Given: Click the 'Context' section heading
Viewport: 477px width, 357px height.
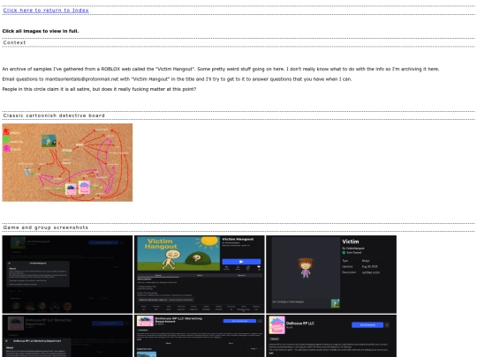Looking at the screenshot, I should (14, 42).
